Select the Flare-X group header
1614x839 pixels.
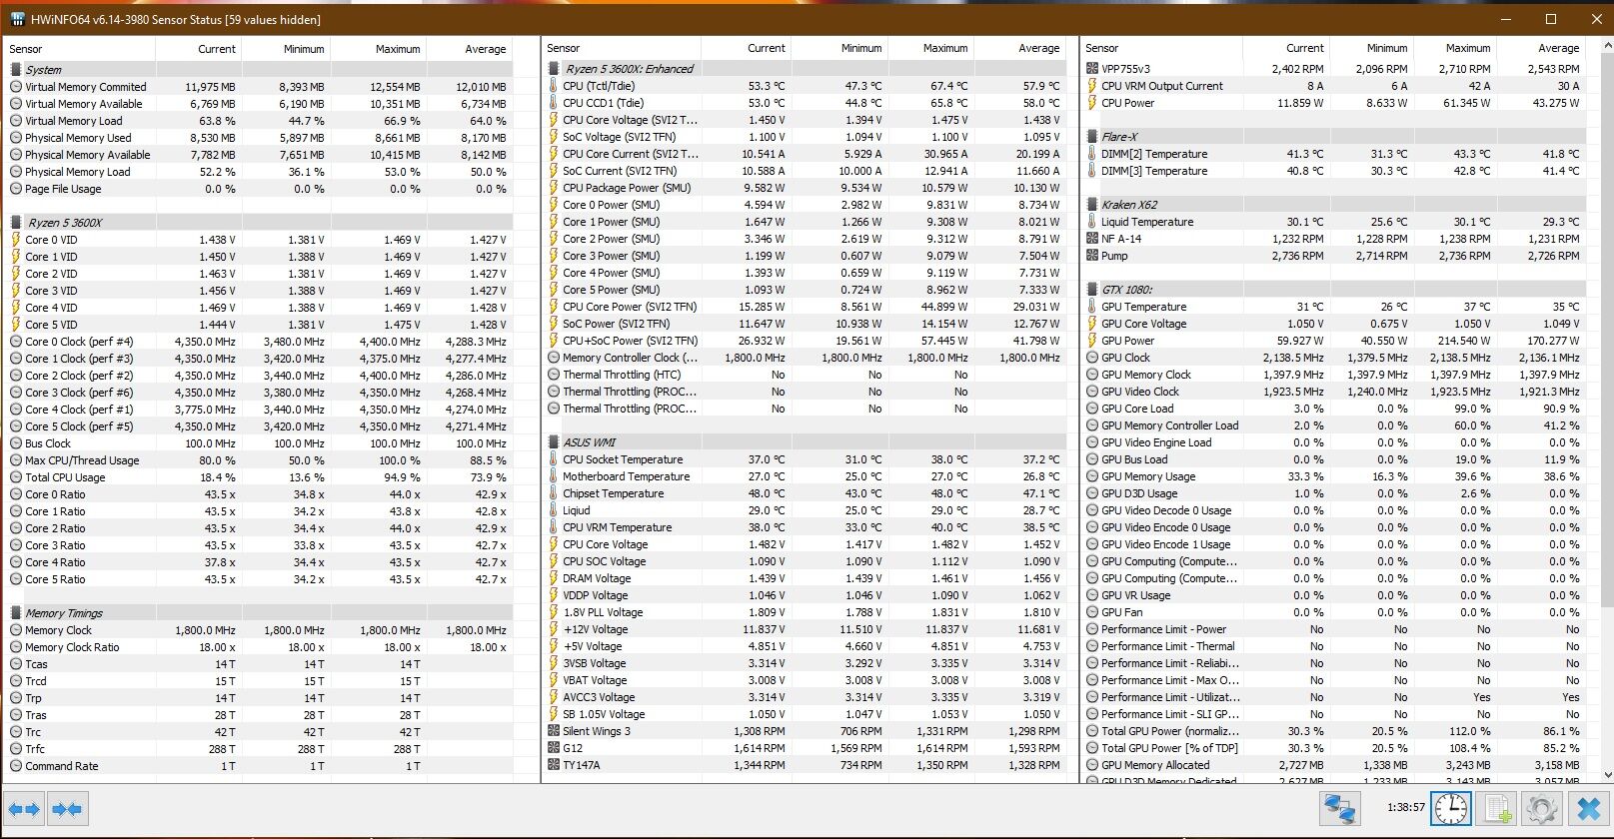pos(1336,137)
